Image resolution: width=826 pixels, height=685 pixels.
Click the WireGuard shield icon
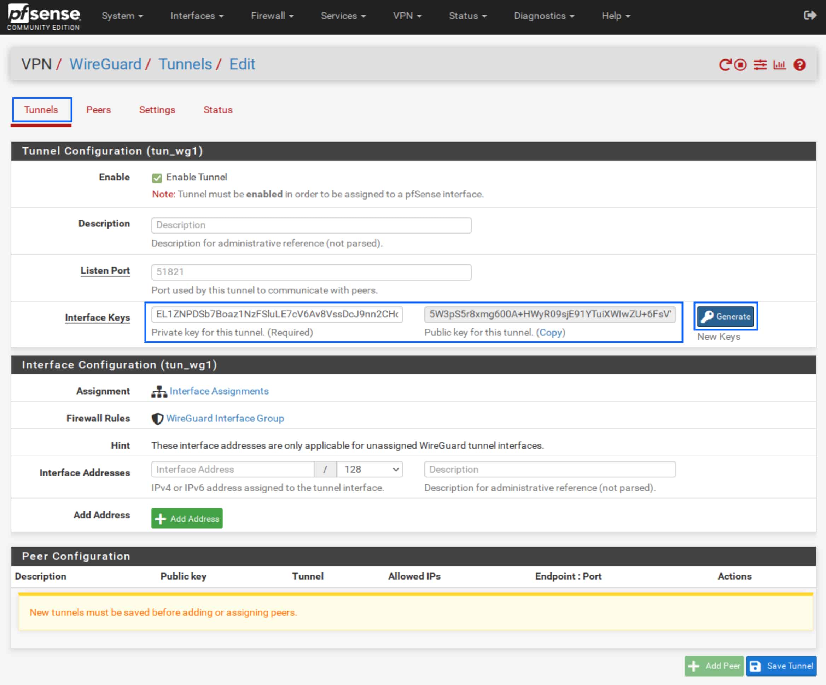pos(157,419)
